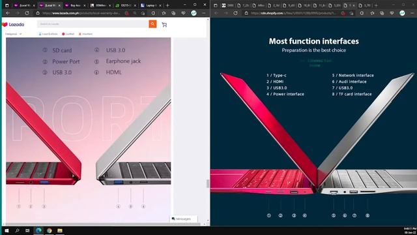Click the Lazada laptop ports product image
Viewport: 417px width, 235px height.
(89, 130)
